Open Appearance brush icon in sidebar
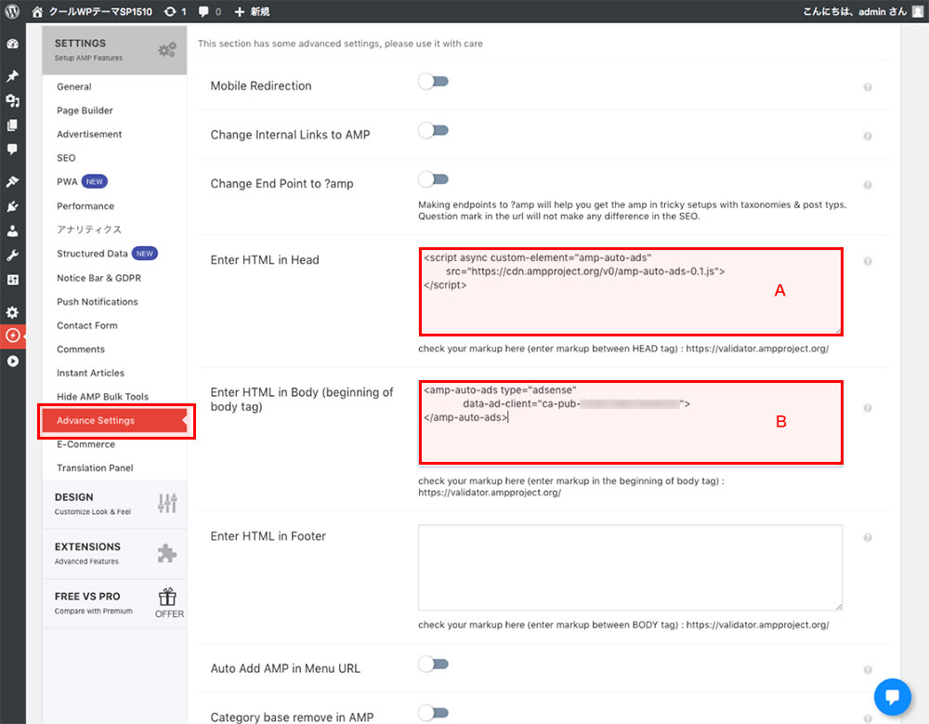929x724 pixels. click(x=12, y=181)
